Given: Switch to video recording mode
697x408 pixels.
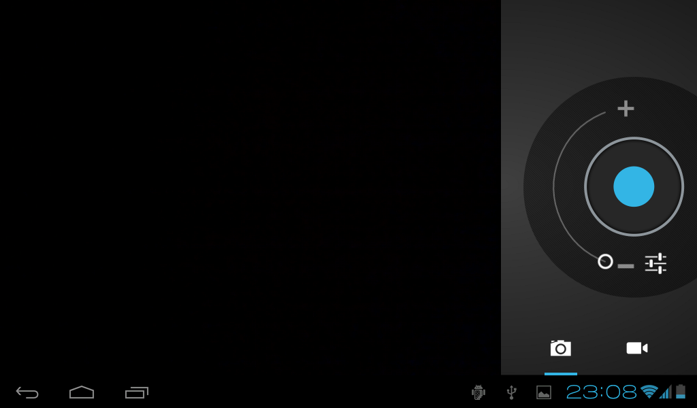Looking at the screenshot, I should click(x=636, y=348).
